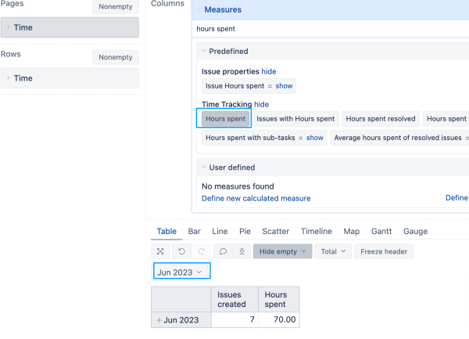Open the comment bubble icon
The height and width of the screenshot is (339, 469).
click(223, 251)
